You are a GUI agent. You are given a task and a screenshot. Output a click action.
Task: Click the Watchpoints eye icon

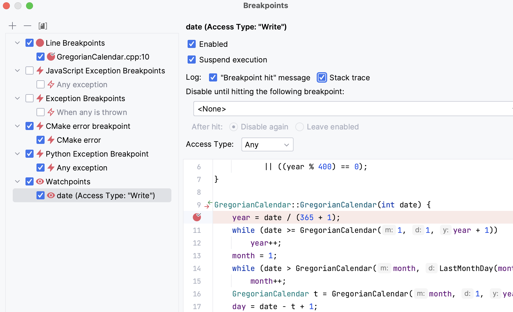[x=40, y=181]
